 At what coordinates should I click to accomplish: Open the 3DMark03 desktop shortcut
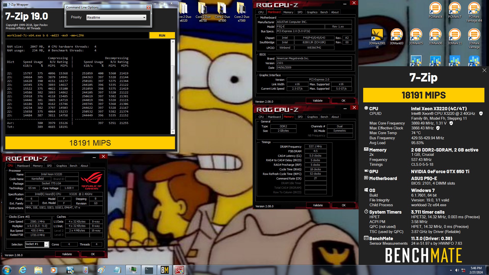click(397, 37)
